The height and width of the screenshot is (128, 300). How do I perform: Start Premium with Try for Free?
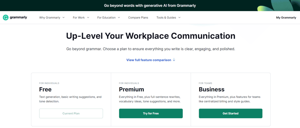click(151, 113)
